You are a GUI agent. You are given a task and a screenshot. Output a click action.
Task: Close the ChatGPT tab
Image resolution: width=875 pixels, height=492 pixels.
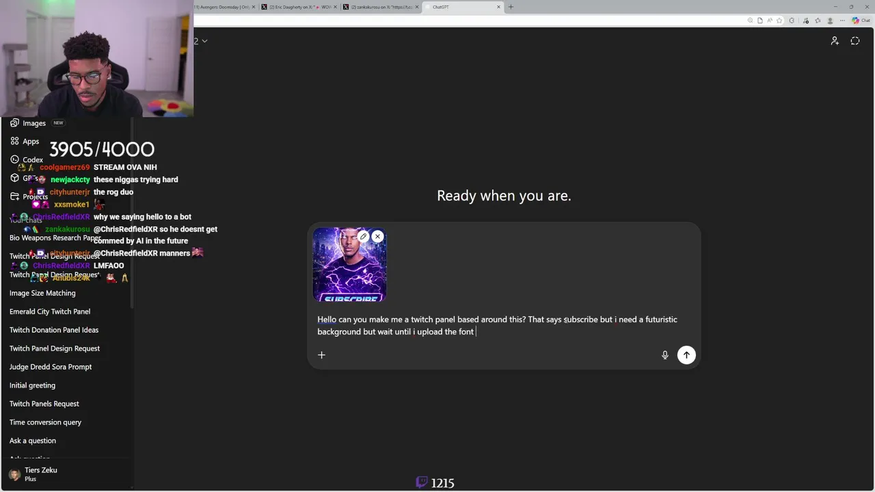(x=498, y=7)
